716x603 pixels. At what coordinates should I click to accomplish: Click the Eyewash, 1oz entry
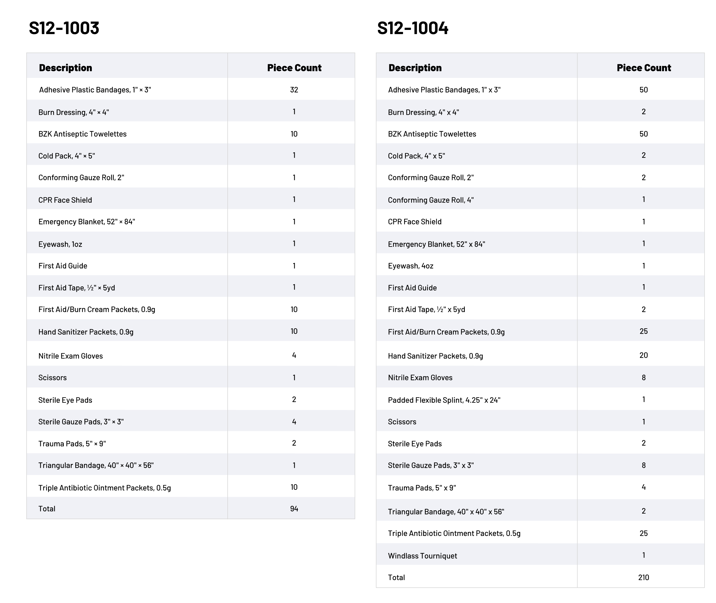pyautogui.click(x=60, y=244)
